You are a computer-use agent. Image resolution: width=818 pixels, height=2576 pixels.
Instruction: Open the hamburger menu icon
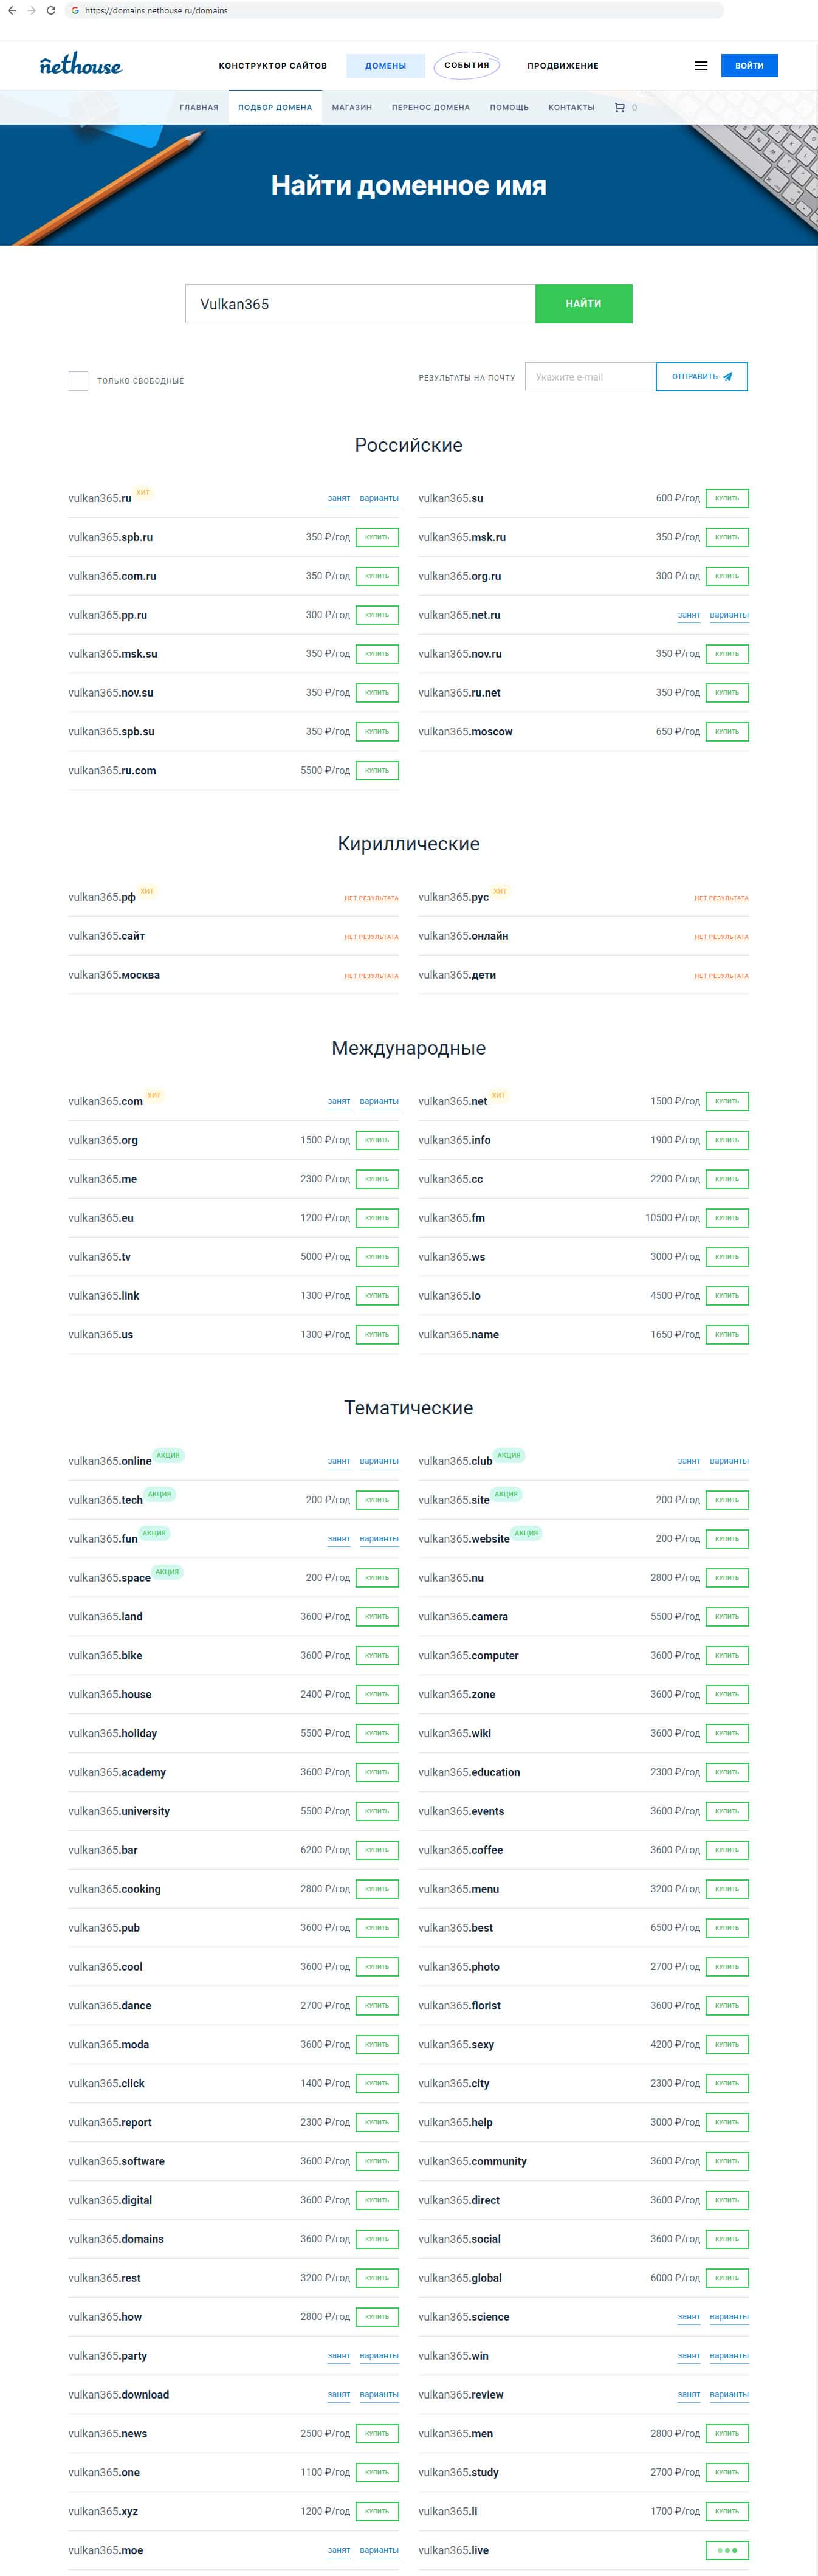(701, 66)
